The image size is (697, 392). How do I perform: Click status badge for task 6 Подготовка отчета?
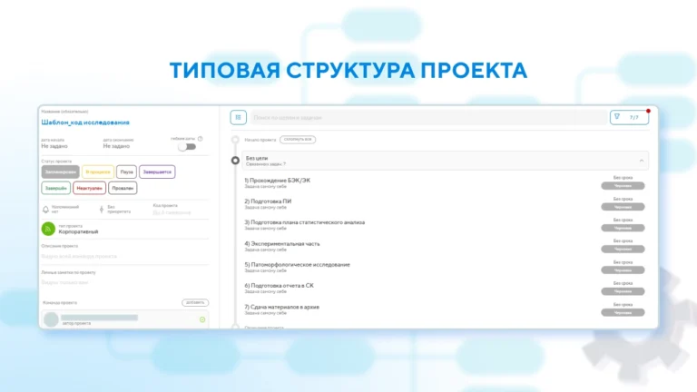(x=623, y=291)
